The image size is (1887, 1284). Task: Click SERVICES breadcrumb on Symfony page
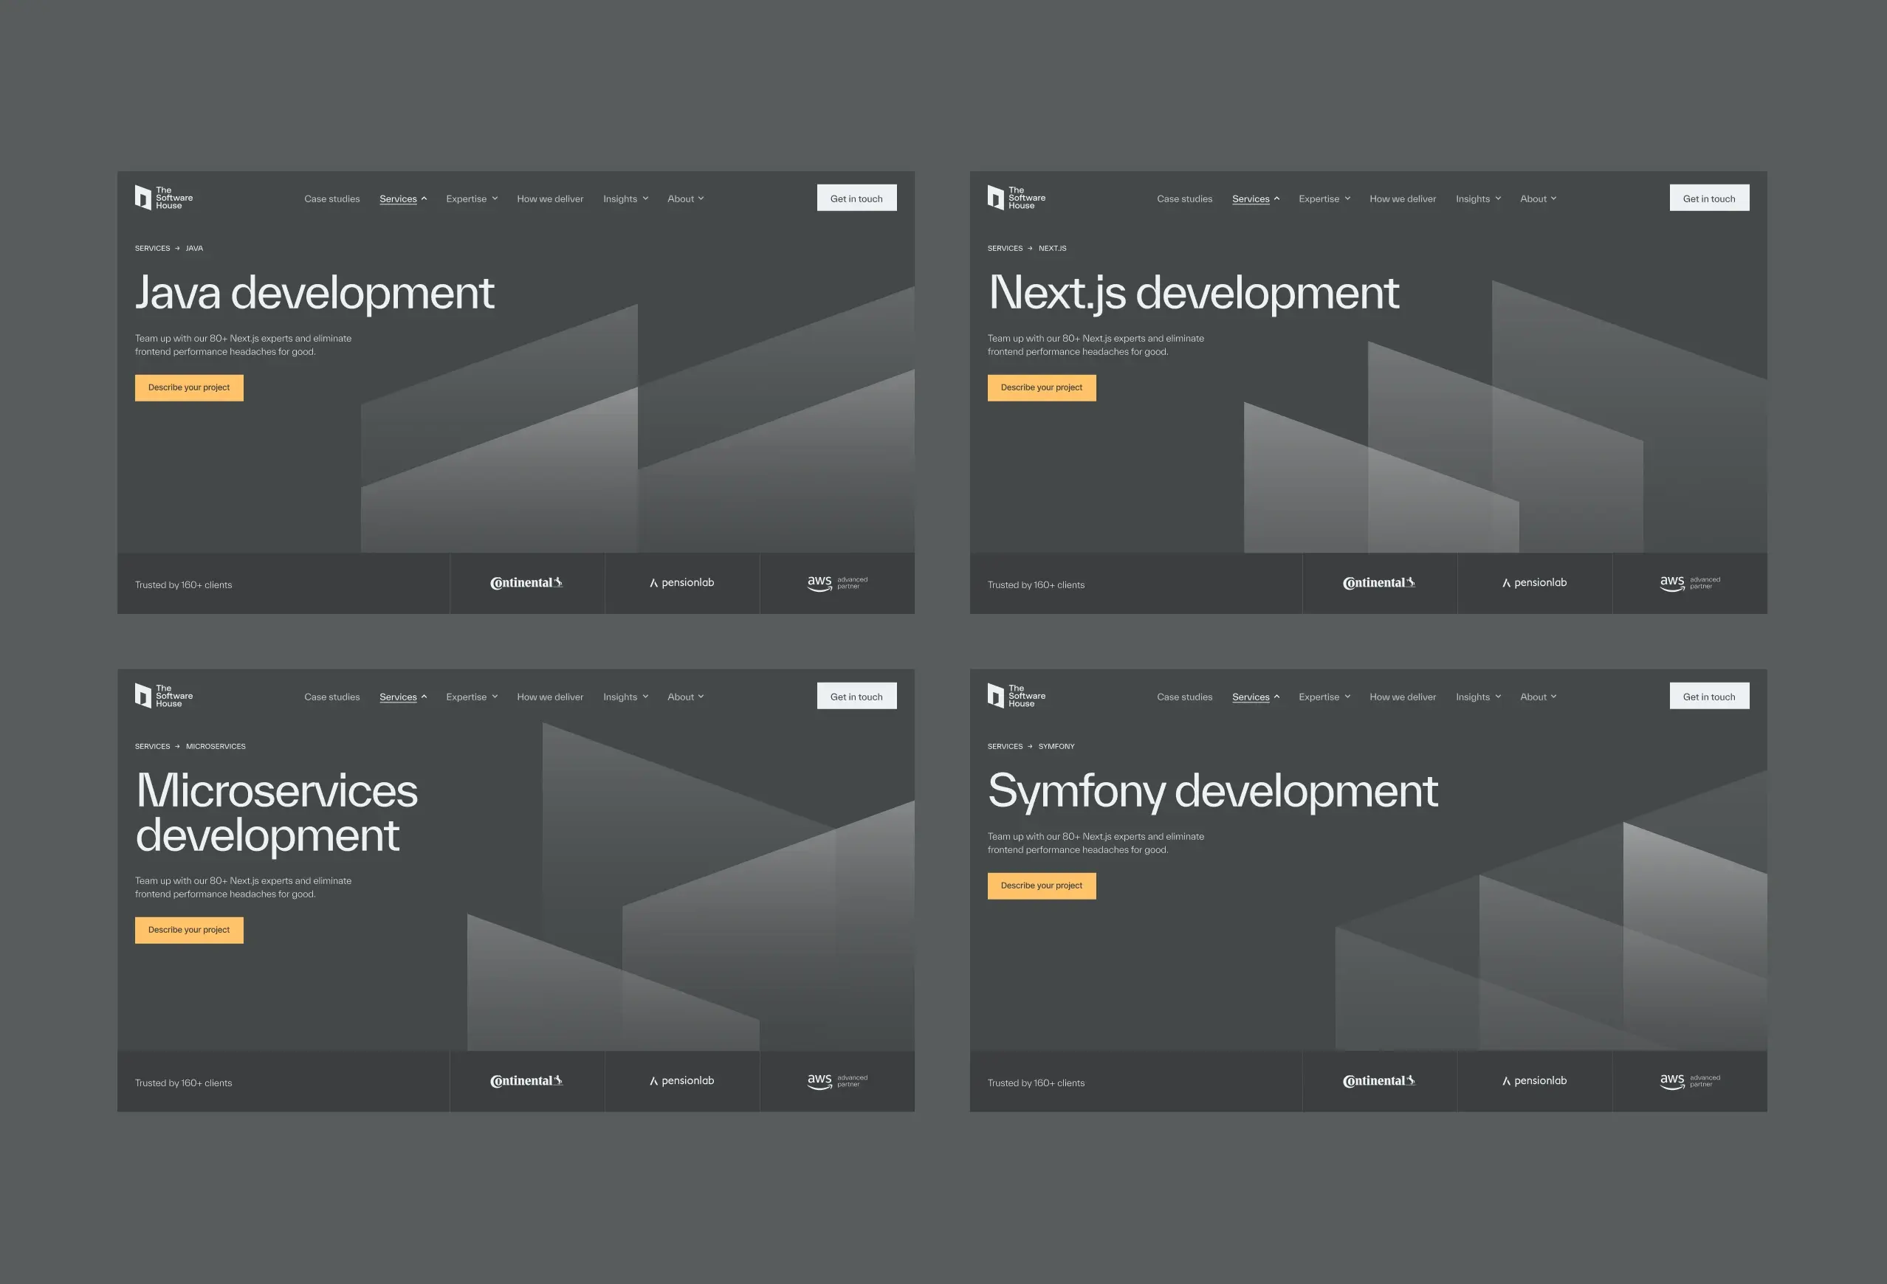click(x=1004, y=747)
